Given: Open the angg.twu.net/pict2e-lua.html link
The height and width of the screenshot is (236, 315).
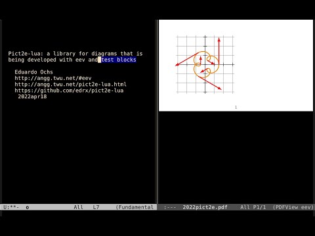Looking at the screenshot, I should tap(70, 84).
